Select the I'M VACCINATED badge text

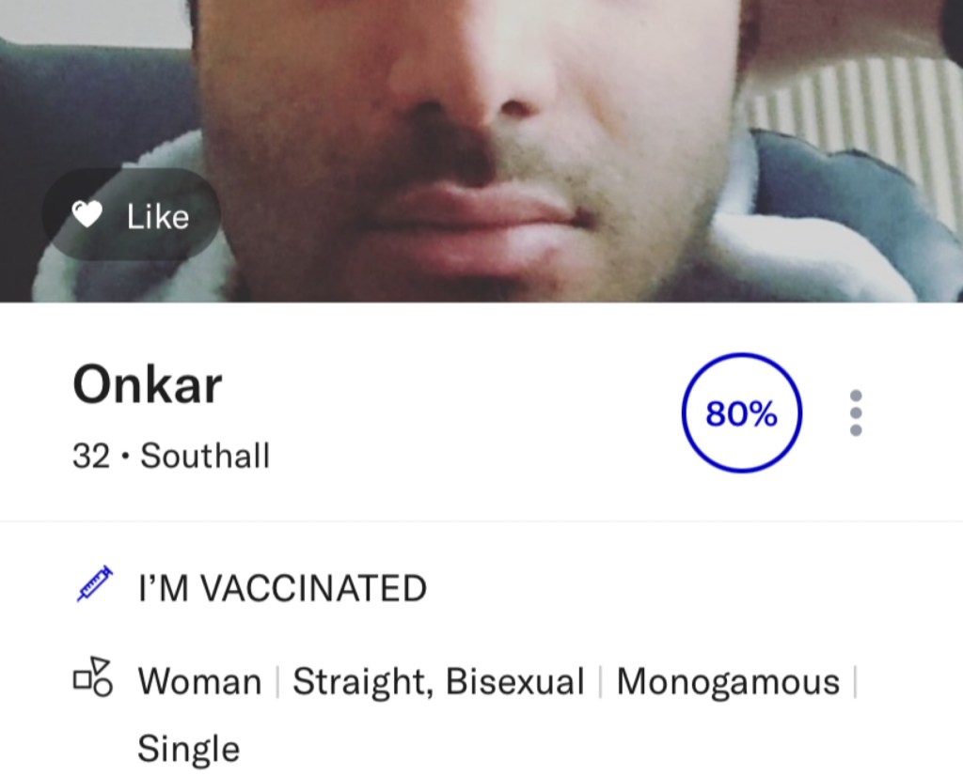coord(282,589)
